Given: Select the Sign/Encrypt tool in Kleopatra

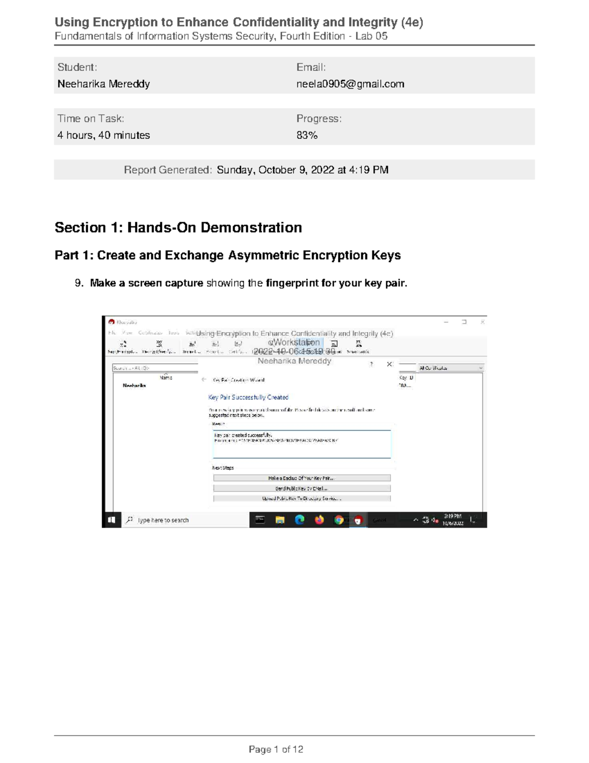Looking at the screenshot, I should pos(122,345).
